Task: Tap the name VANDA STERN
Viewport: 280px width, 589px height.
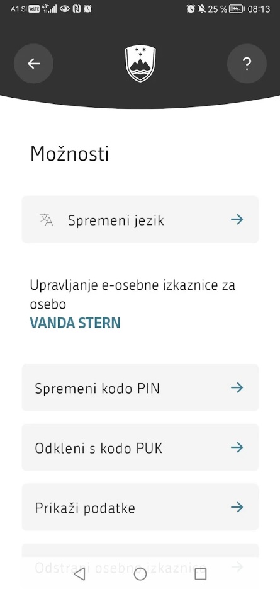Action: tap(75, 323)
